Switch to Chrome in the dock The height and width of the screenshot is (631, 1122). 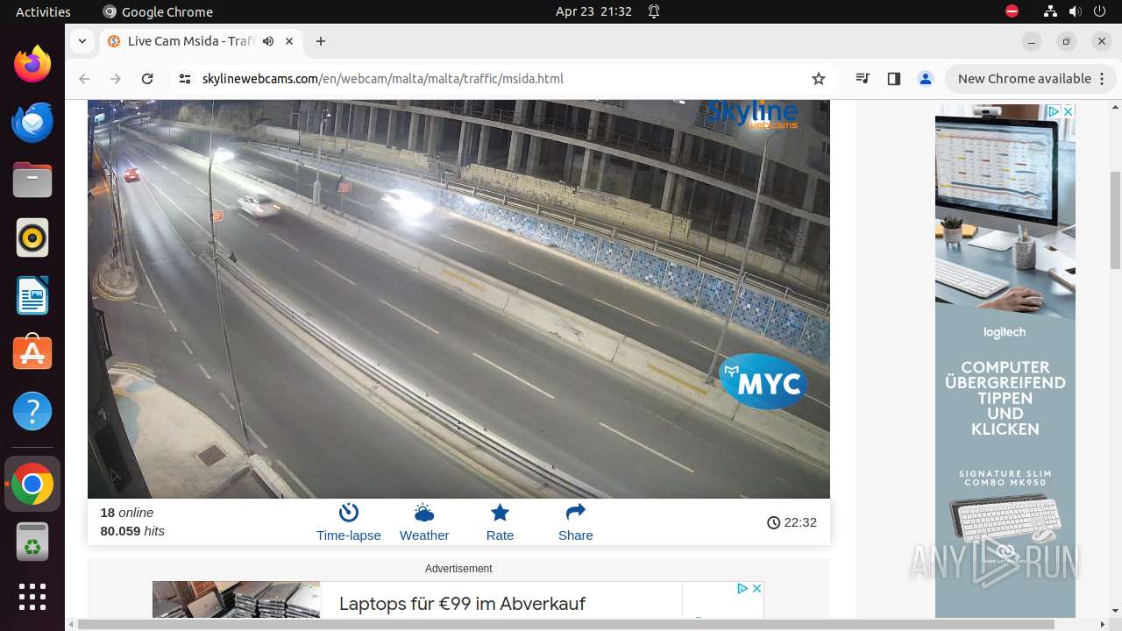32,484
